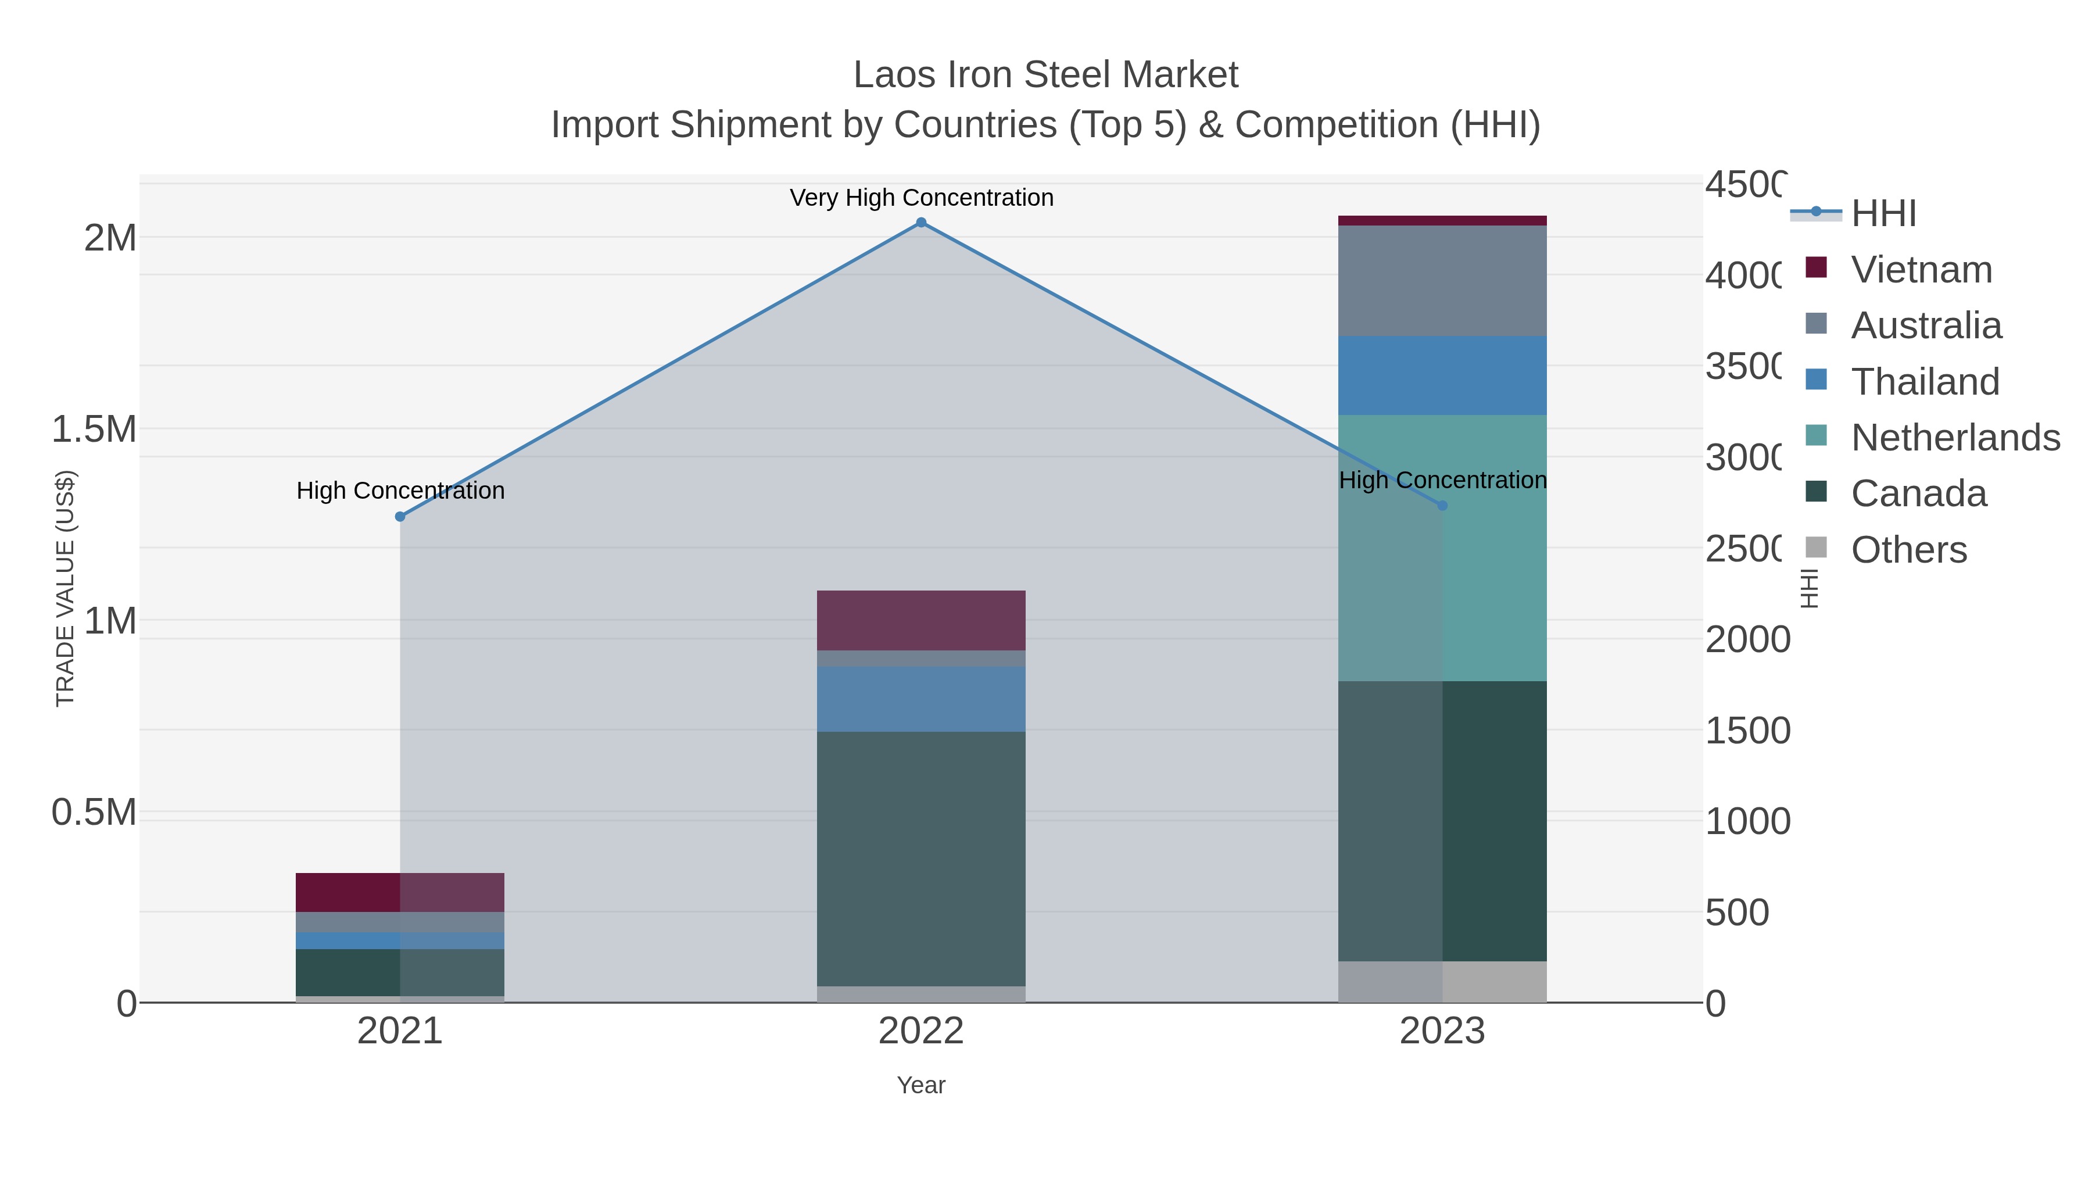The width and height of the screenshot is (2092, 1177).
Task: Click 'High Concentration' label above 2021
Action: pyautogui.click(x=400, y=491)
